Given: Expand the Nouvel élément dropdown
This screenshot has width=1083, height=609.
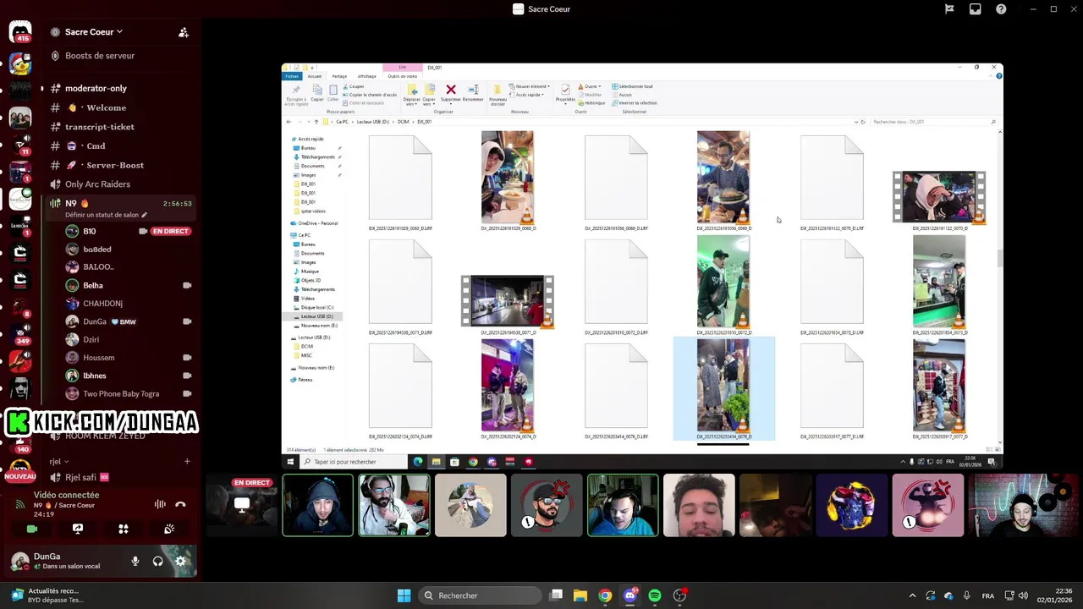Looking at the screenshot, I should 530,86.
